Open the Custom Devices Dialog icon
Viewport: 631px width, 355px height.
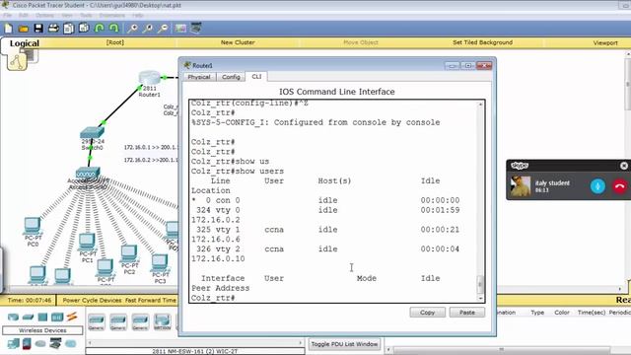point(196,29)
